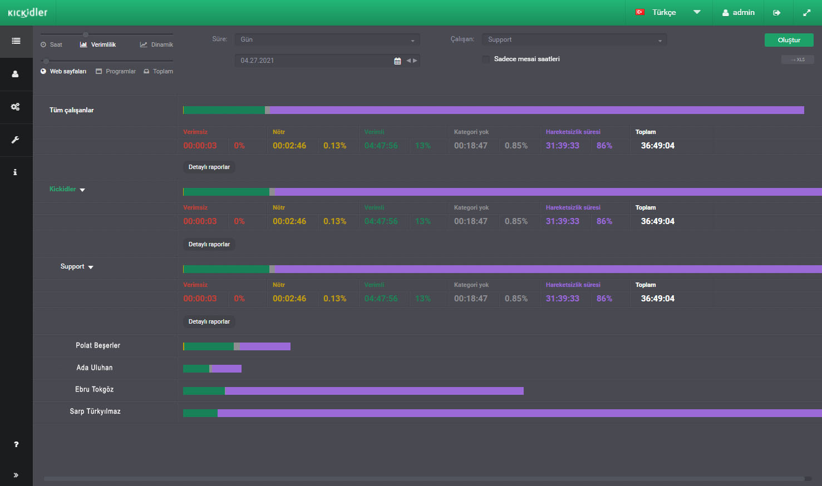Click Sarp Türkyılmaz's productivity bar
Image resolution: width=822 pixels, height=486 pixels.
[503, 413]
